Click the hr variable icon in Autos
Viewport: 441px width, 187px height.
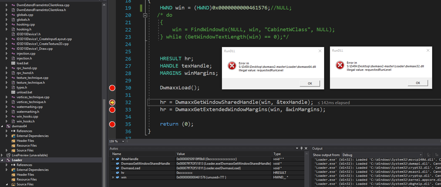click(x=117, y=173)
